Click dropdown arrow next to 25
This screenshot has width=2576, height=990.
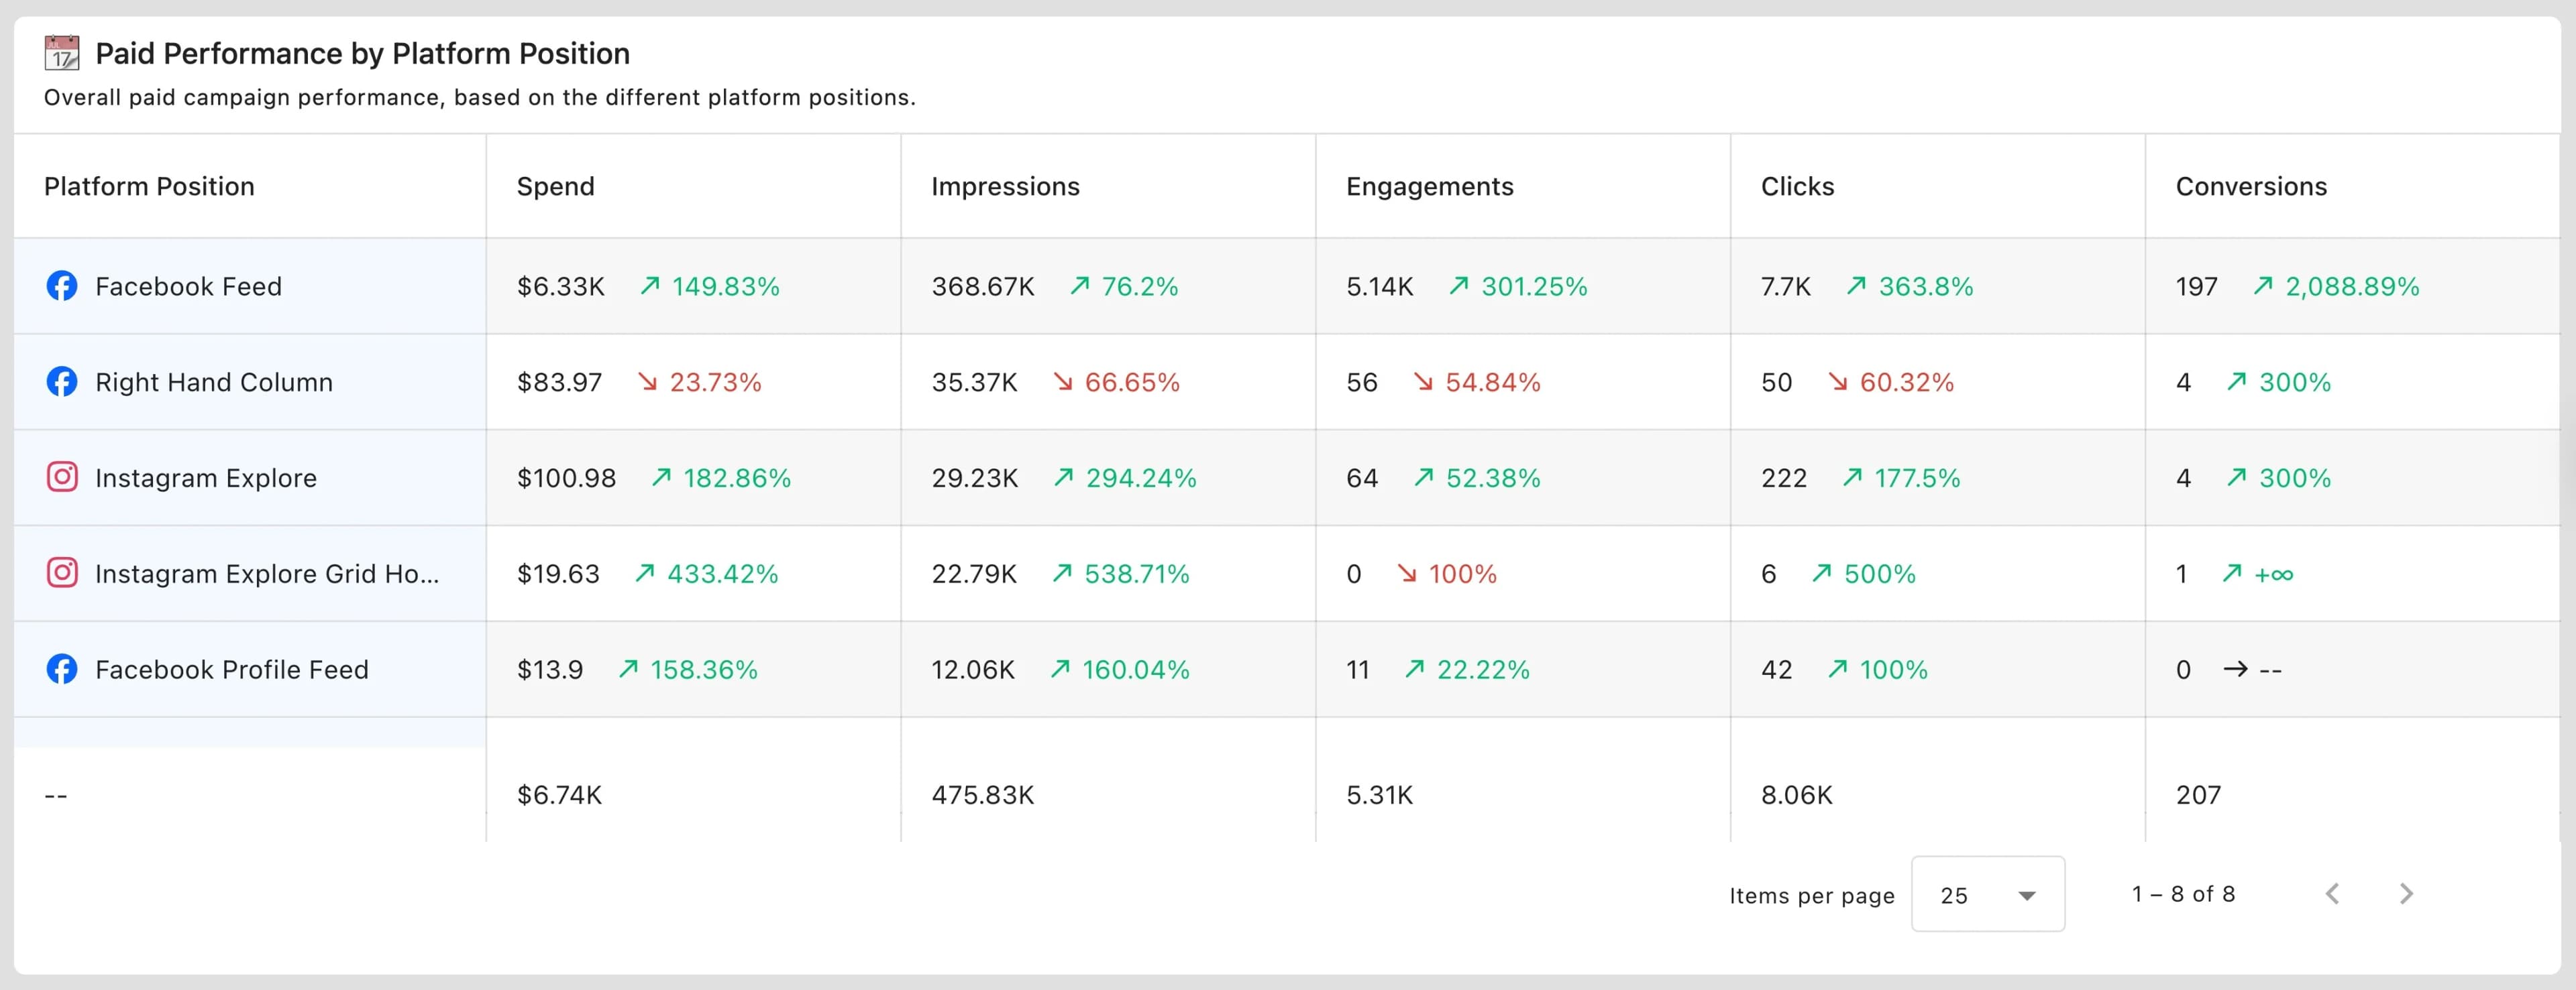pos(2027,895)
